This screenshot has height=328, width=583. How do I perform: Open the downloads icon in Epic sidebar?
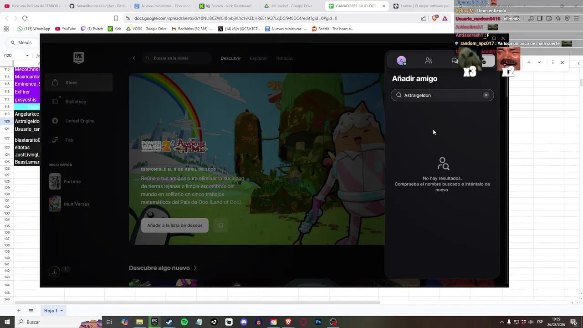[x=54, y=272]
